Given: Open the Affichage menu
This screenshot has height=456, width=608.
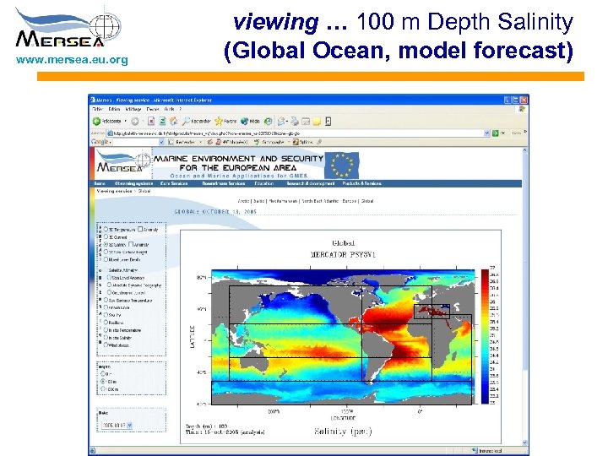Looking at the screenshot, I should coord(133,109).
